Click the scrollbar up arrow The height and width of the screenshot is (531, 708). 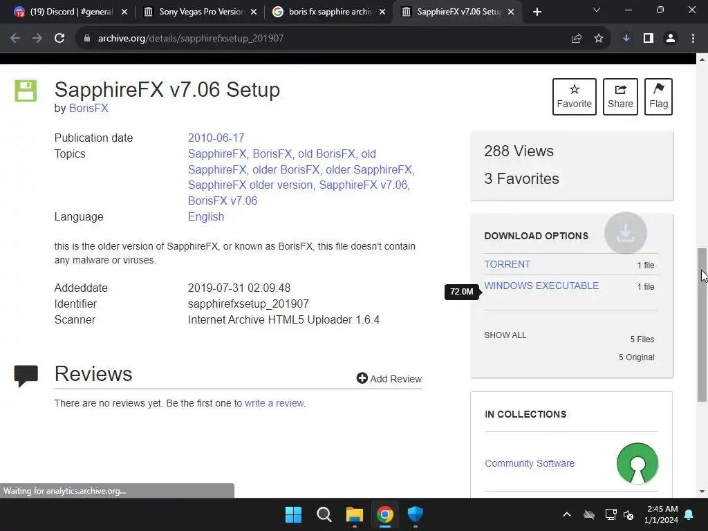(x=702, y=59)
